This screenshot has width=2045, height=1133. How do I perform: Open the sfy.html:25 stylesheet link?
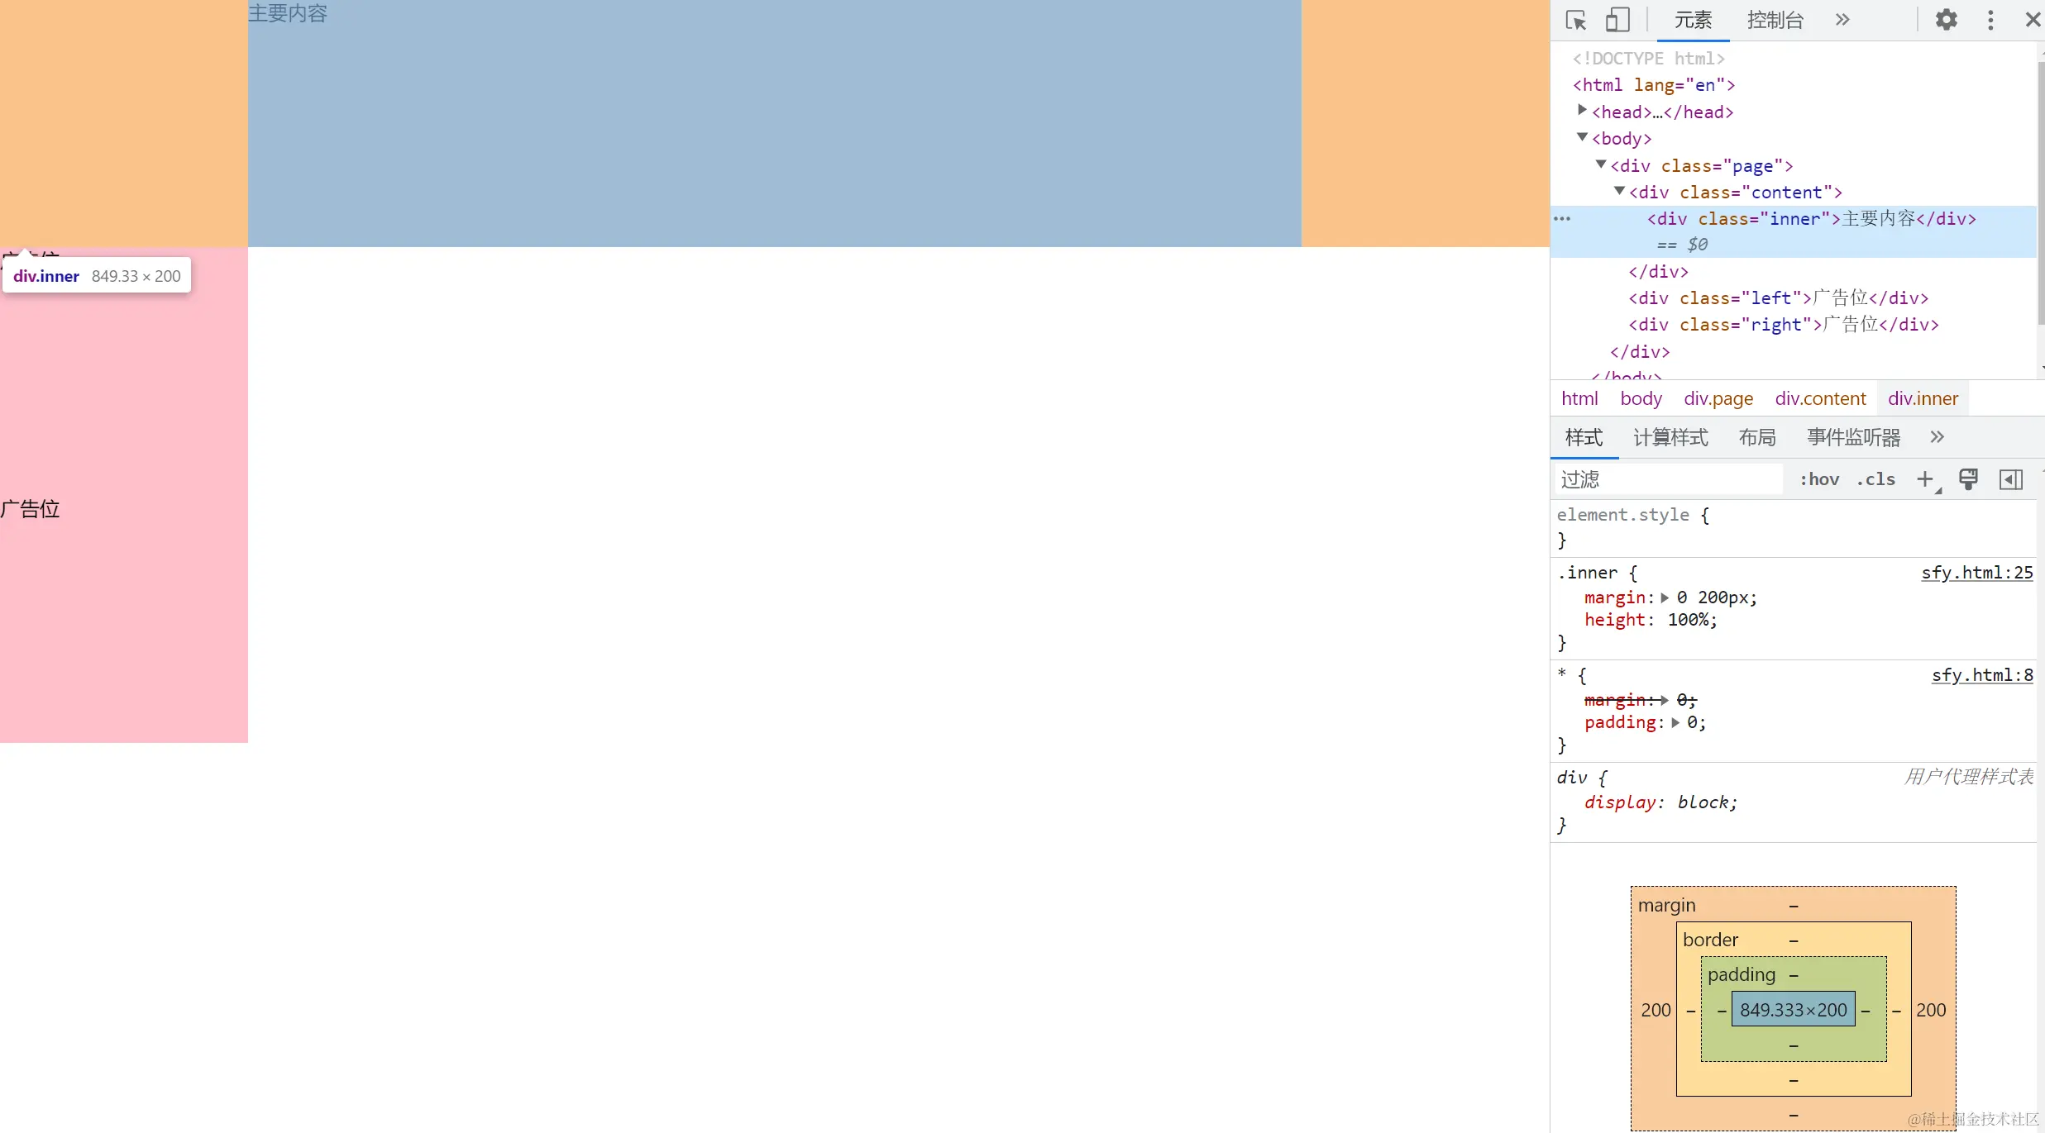click(x=1976, y=571)
